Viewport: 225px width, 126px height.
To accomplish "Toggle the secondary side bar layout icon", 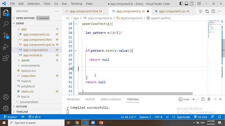I will tap(192, 3).
